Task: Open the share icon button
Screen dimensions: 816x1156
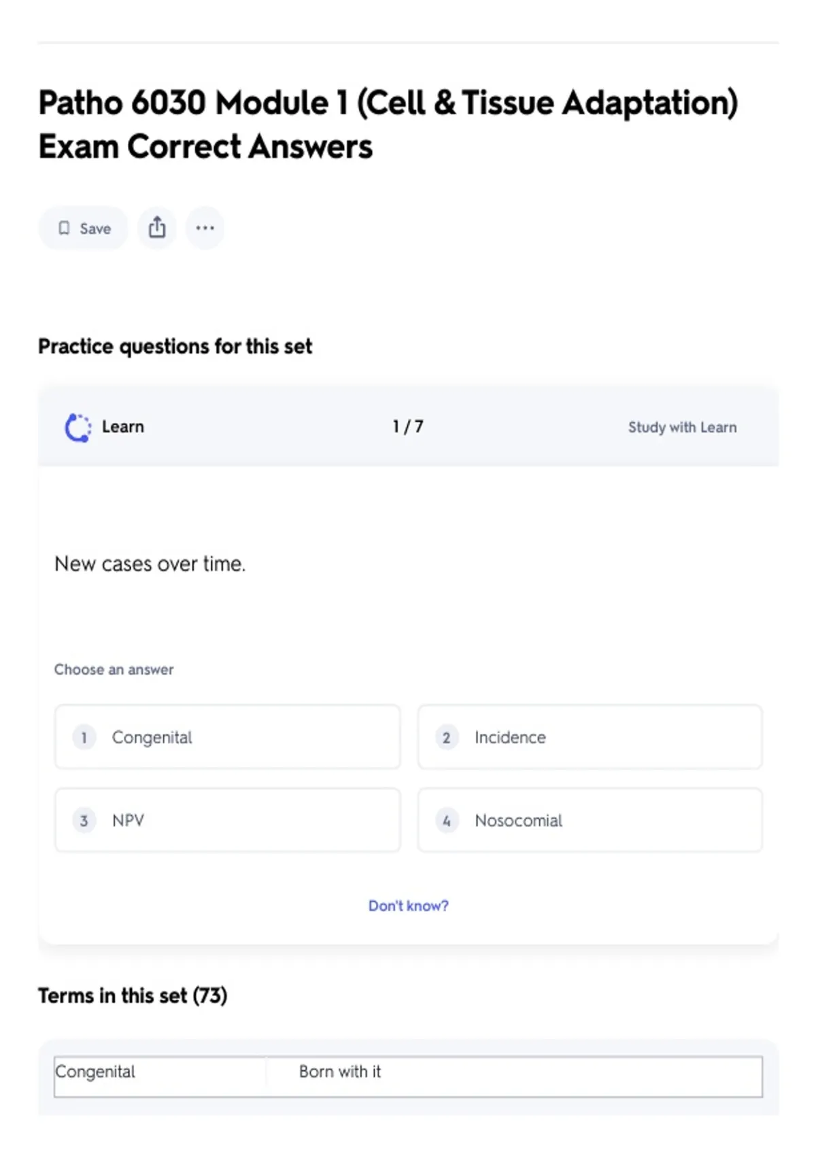Action: 157,228
